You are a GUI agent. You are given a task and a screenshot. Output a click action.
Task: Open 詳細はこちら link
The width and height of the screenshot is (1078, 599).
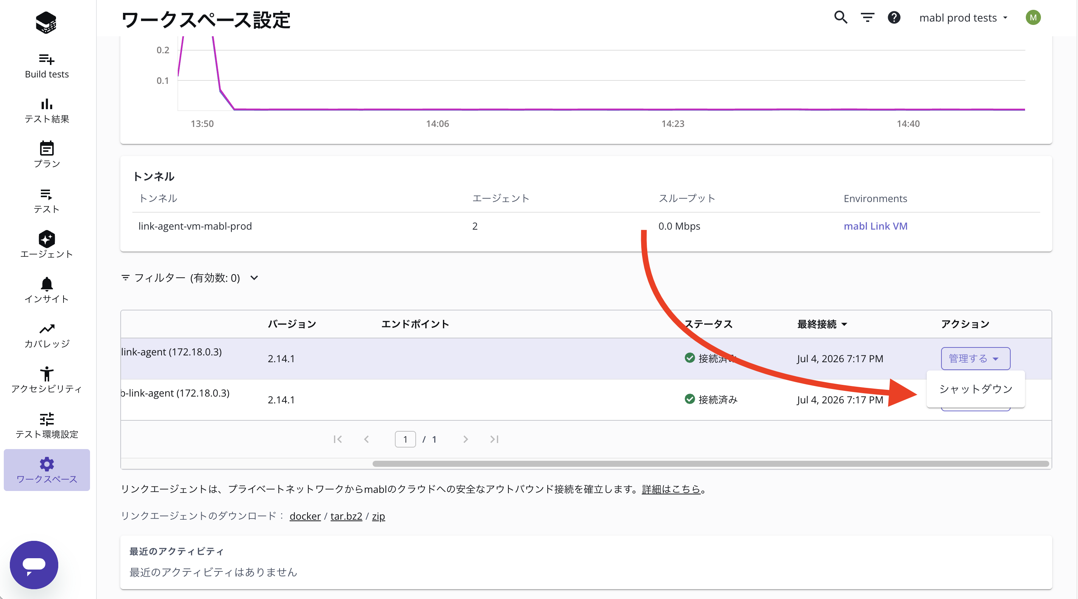pyautogui.click(x=671, y=489)
